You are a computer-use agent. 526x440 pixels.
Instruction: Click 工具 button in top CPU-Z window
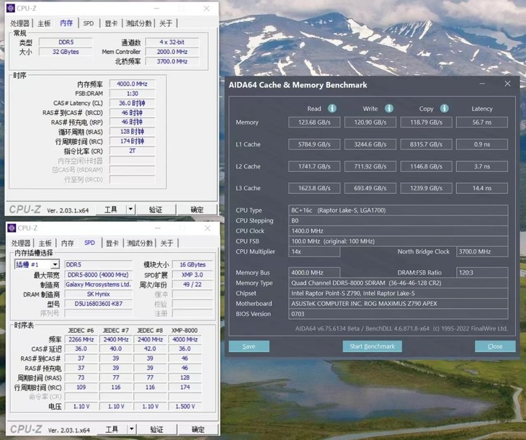[111, 210]
